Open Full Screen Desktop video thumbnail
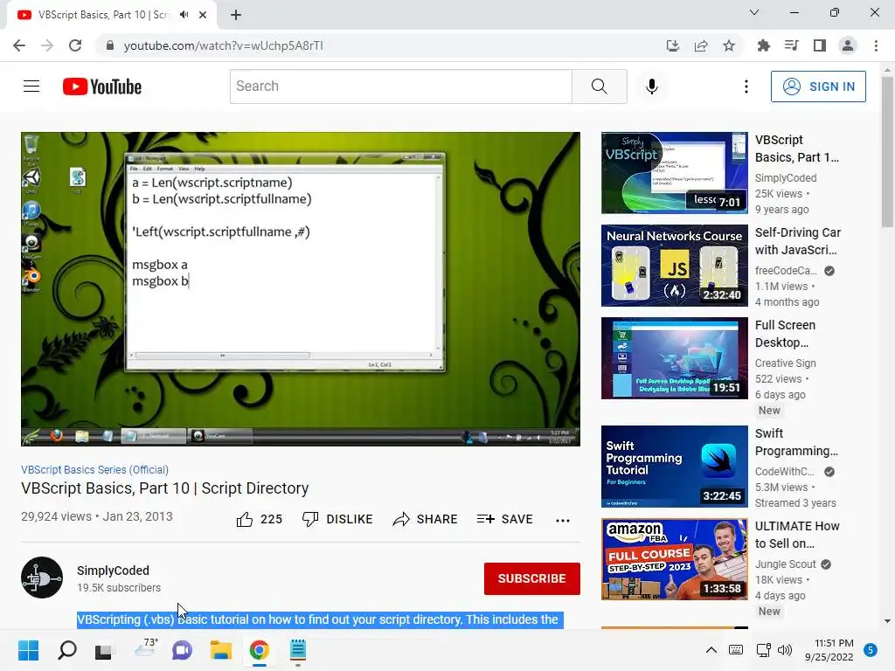895x671 pixels. coord(674,357)
